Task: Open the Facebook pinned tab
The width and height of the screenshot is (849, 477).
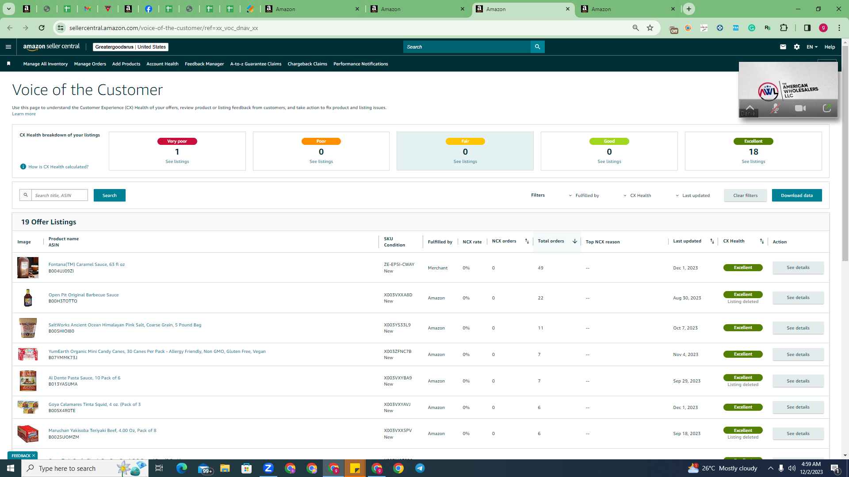Action: click(x=149, y=9)
